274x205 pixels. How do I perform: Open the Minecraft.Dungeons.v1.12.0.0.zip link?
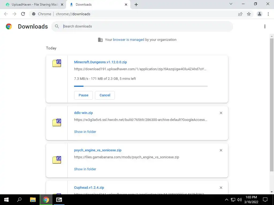pos(101,62)
